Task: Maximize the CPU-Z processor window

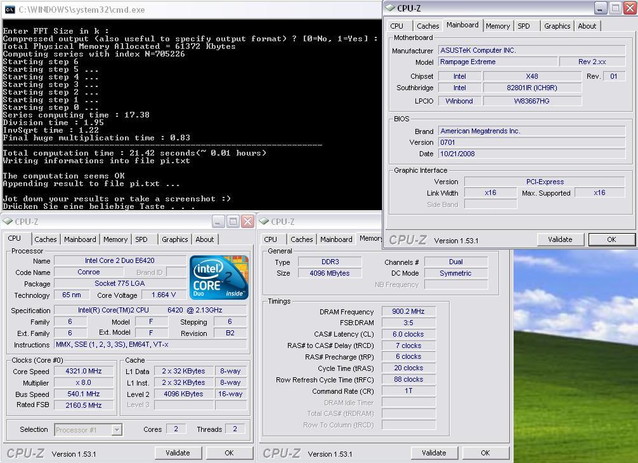Action: (233, 221)
